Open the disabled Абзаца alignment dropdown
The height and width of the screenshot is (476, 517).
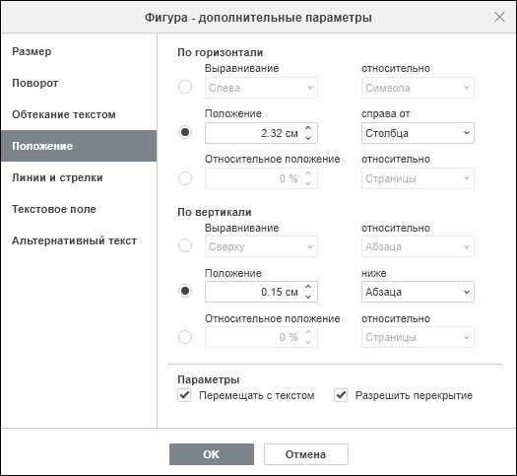click(x=418, y=246)
